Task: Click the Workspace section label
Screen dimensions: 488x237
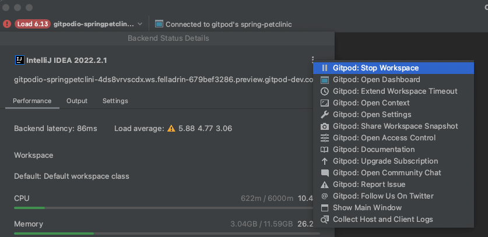Action: pyautogui.click(x=34, y=155)
